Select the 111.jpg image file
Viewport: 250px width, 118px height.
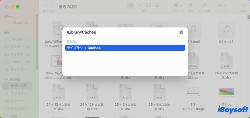click(226, 92)
